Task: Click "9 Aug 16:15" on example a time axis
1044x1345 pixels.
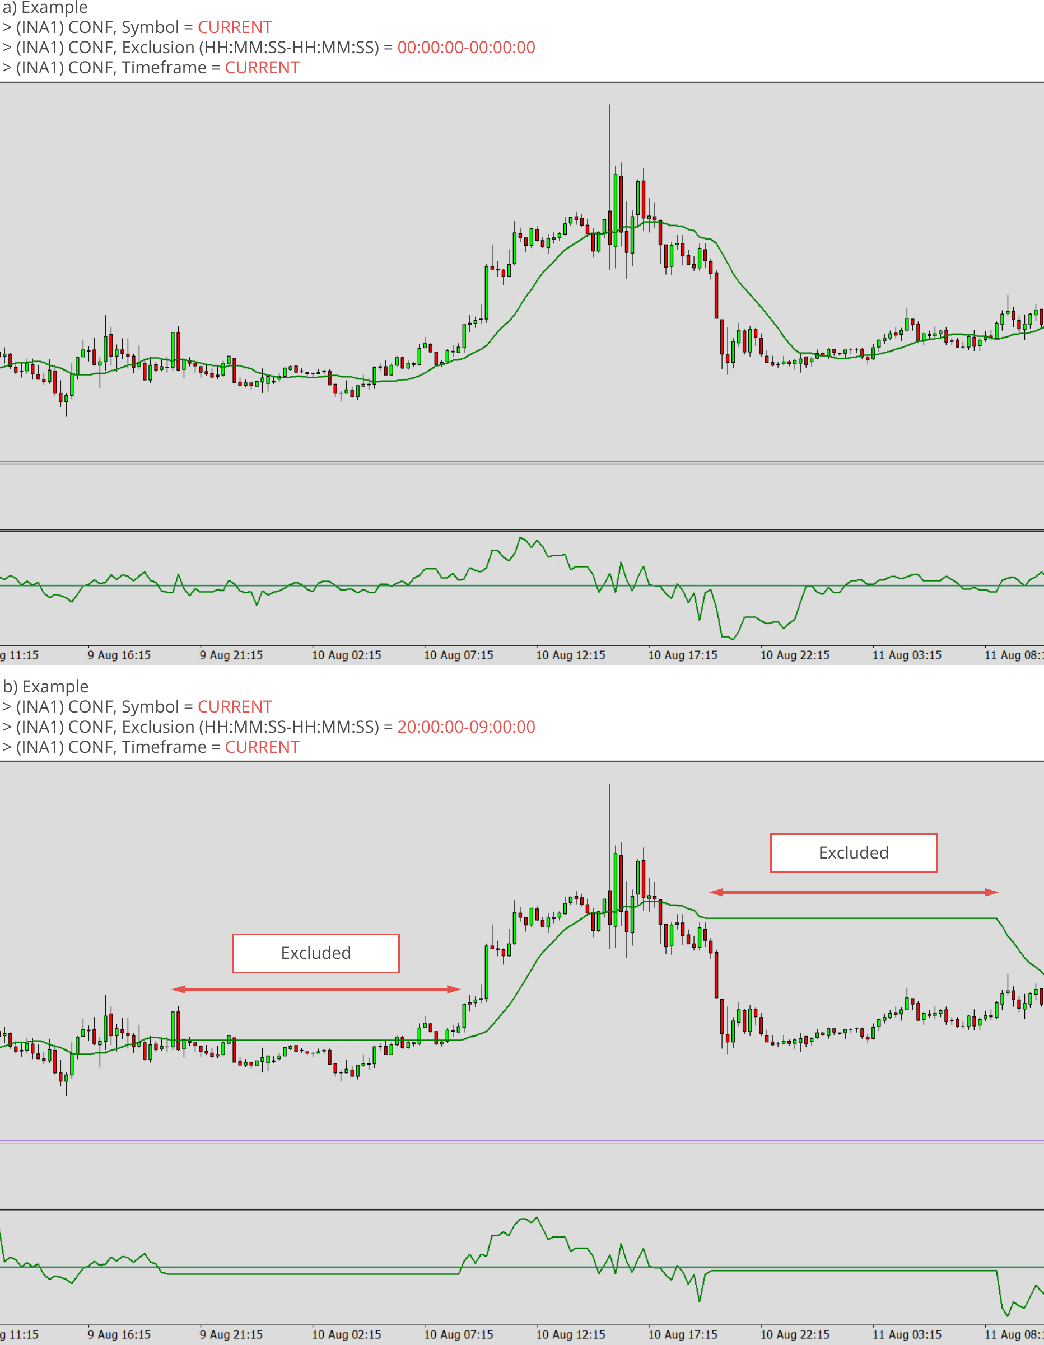Action: click(119, 655)
